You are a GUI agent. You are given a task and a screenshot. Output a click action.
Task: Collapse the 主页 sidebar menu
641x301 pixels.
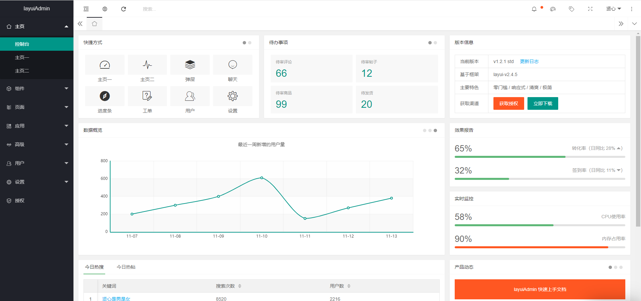coord(37,26)
